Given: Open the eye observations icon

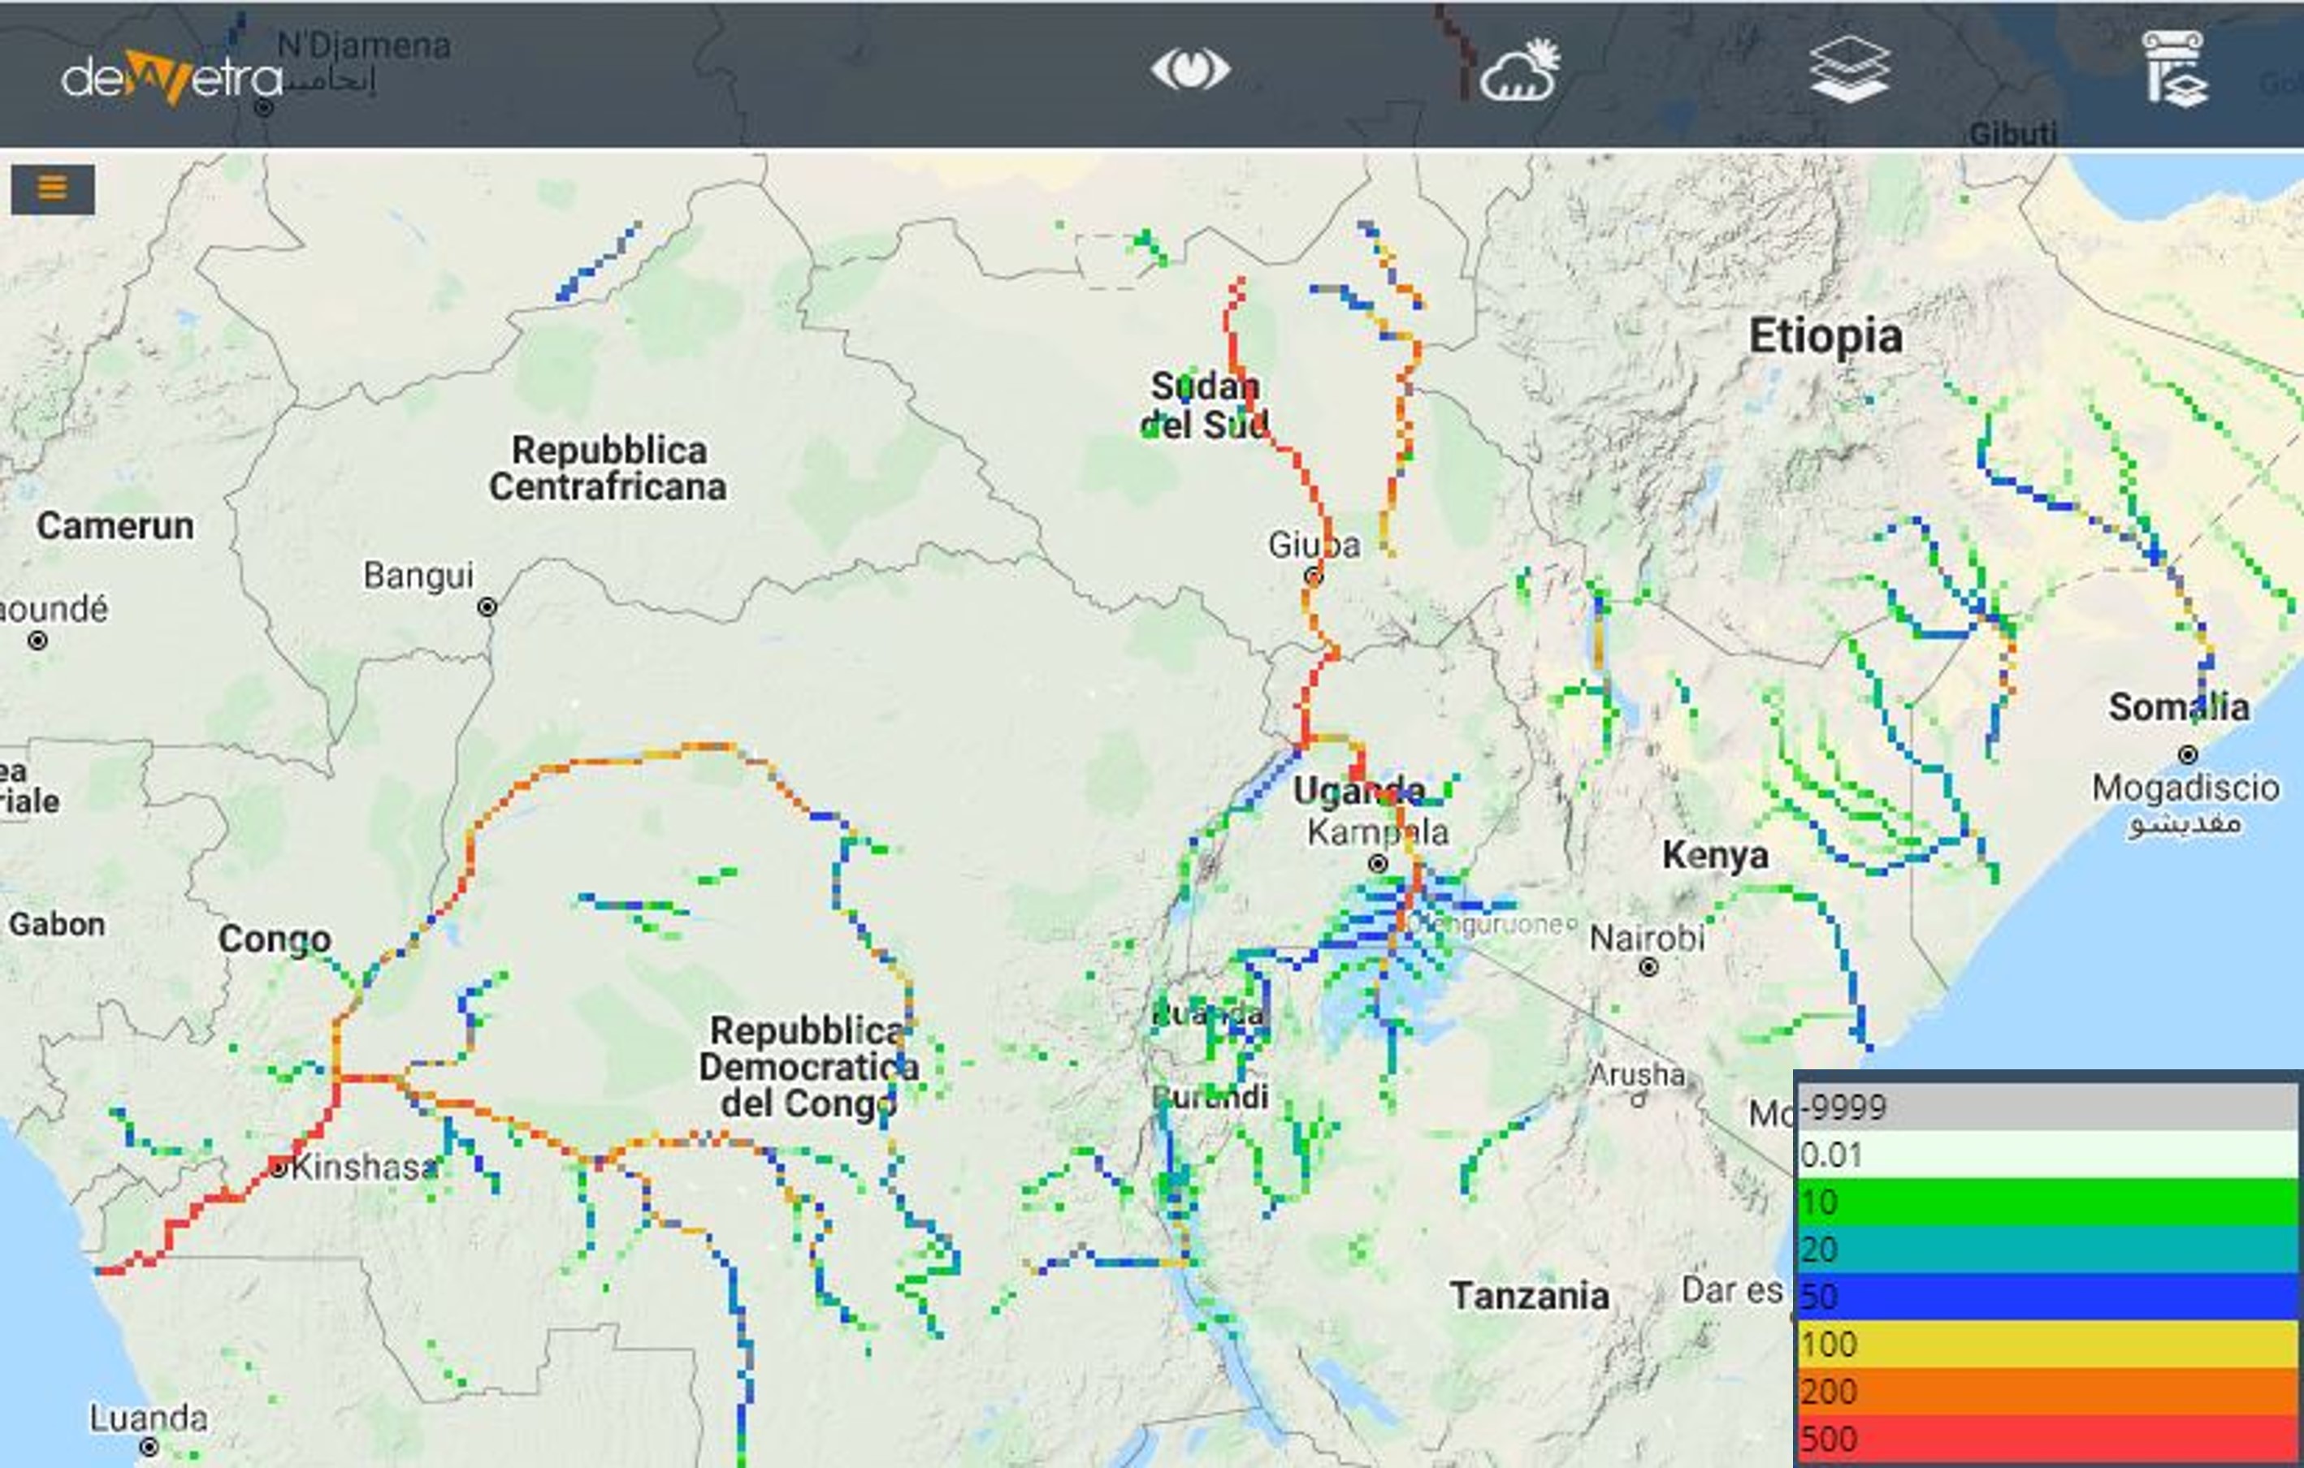Looking at the screenshot, I should tap(1189, 70).
